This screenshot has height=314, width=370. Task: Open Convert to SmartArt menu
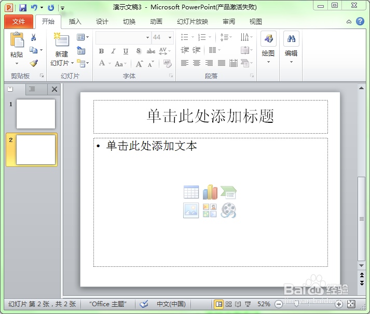[246, 63]
